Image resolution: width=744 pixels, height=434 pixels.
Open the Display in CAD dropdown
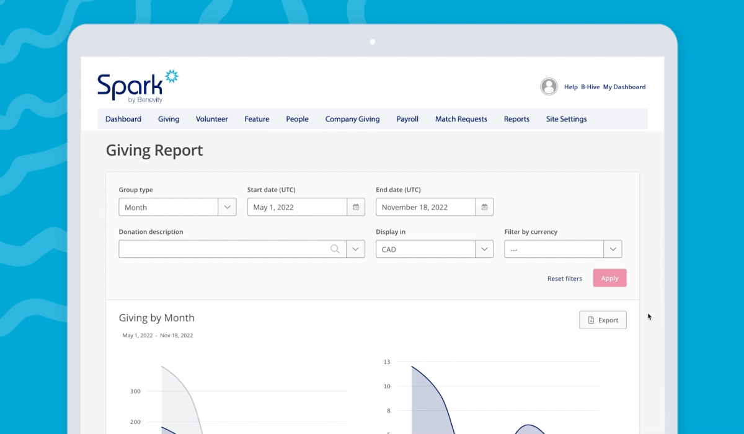(x=435, y=249)
